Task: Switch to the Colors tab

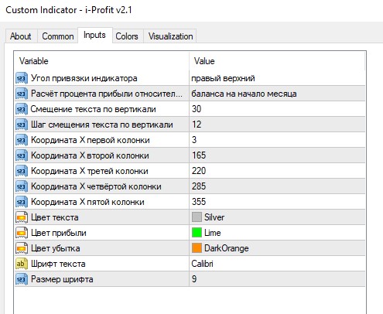Action: click(127, 36)
